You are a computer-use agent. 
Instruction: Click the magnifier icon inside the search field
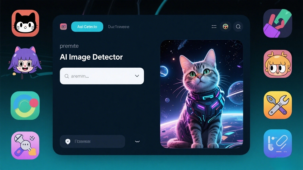(x=67, y=76)
